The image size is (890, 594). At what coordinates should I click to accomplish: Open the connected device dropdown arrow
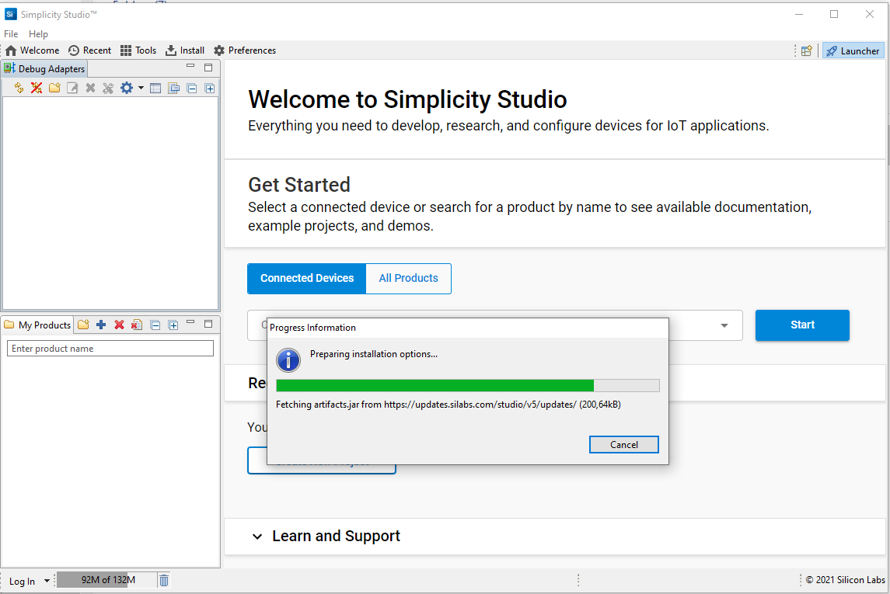(724, 325)
